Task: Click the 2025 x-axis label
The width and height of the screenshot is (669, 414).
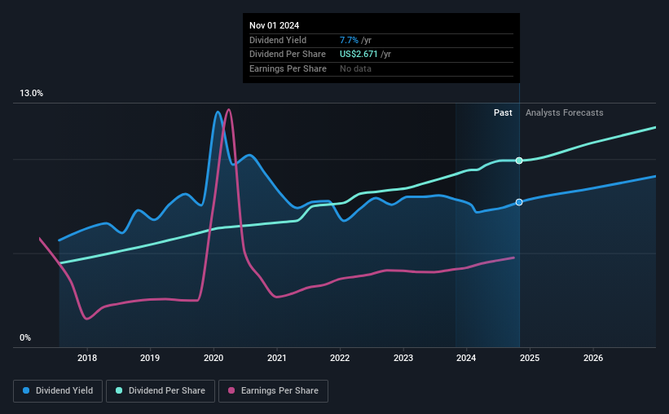Action: pos(530,358)
